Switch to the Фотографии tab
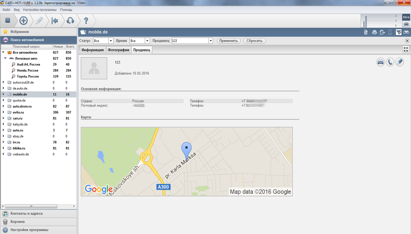 [x=118, y=50]
